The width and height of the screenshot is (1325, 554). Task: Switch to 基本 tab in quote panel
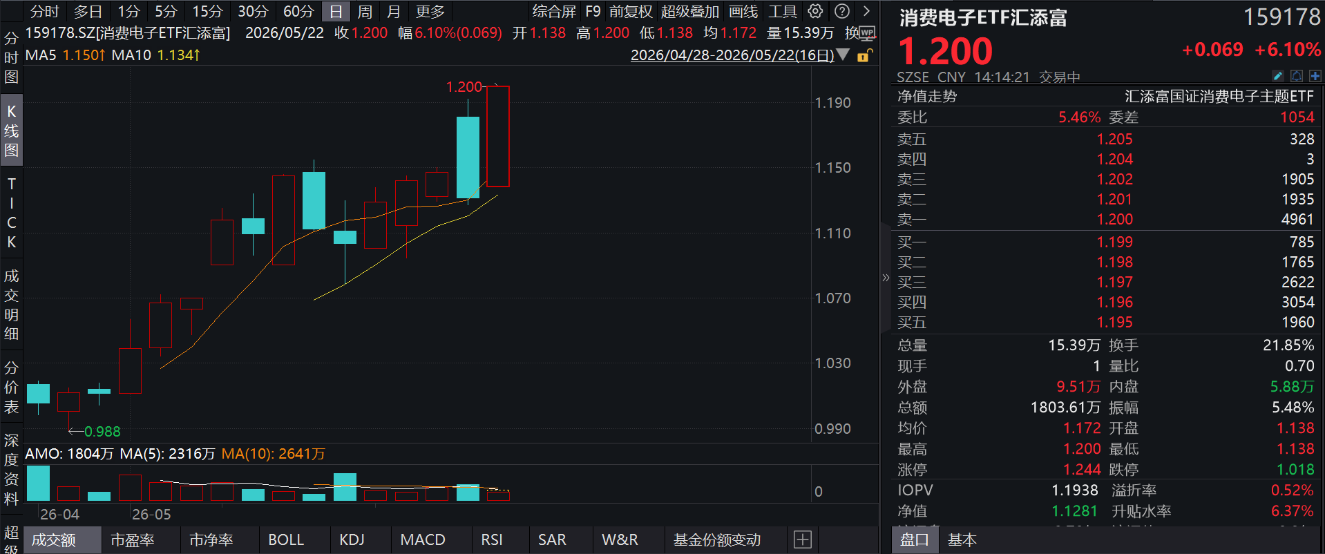[x=962, y=539]
